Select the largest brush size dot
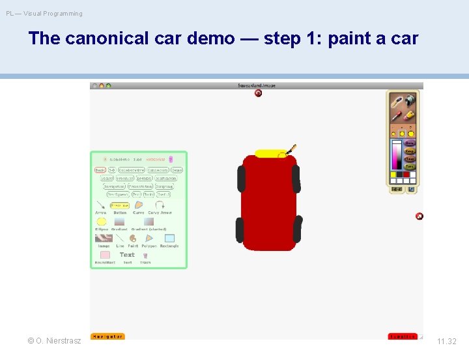This screenshot has height=352, width=469. tap(411, 134)
